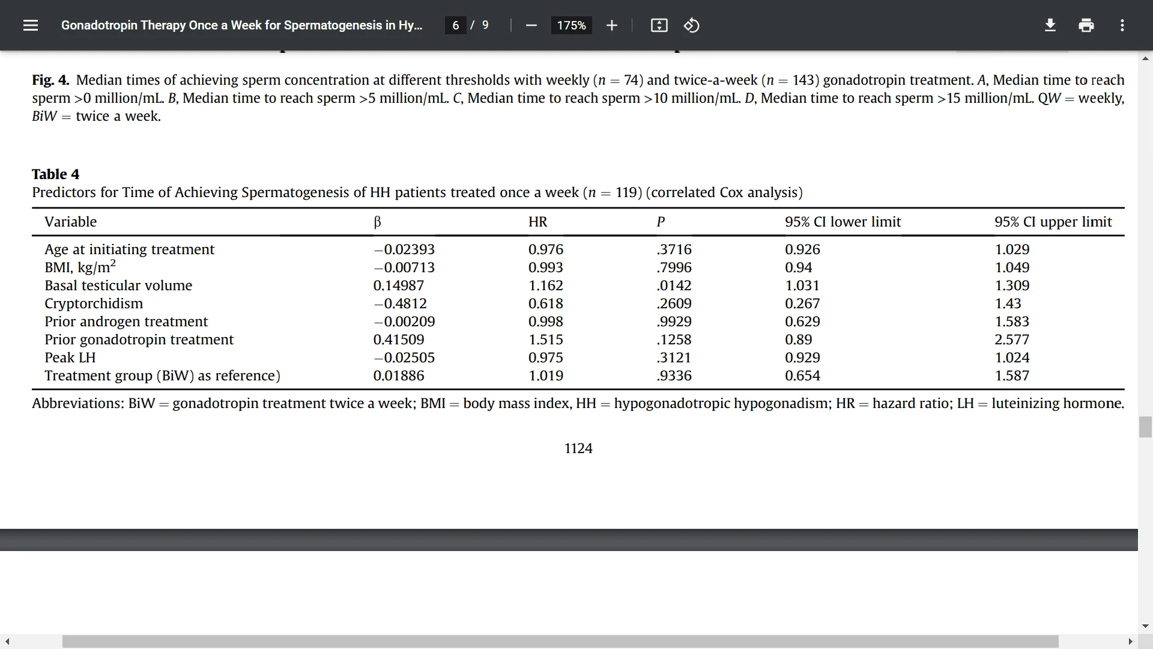Click the scroll left arrow
The height and width of the screenshot is (649, 1153).
tap(7, 642)
